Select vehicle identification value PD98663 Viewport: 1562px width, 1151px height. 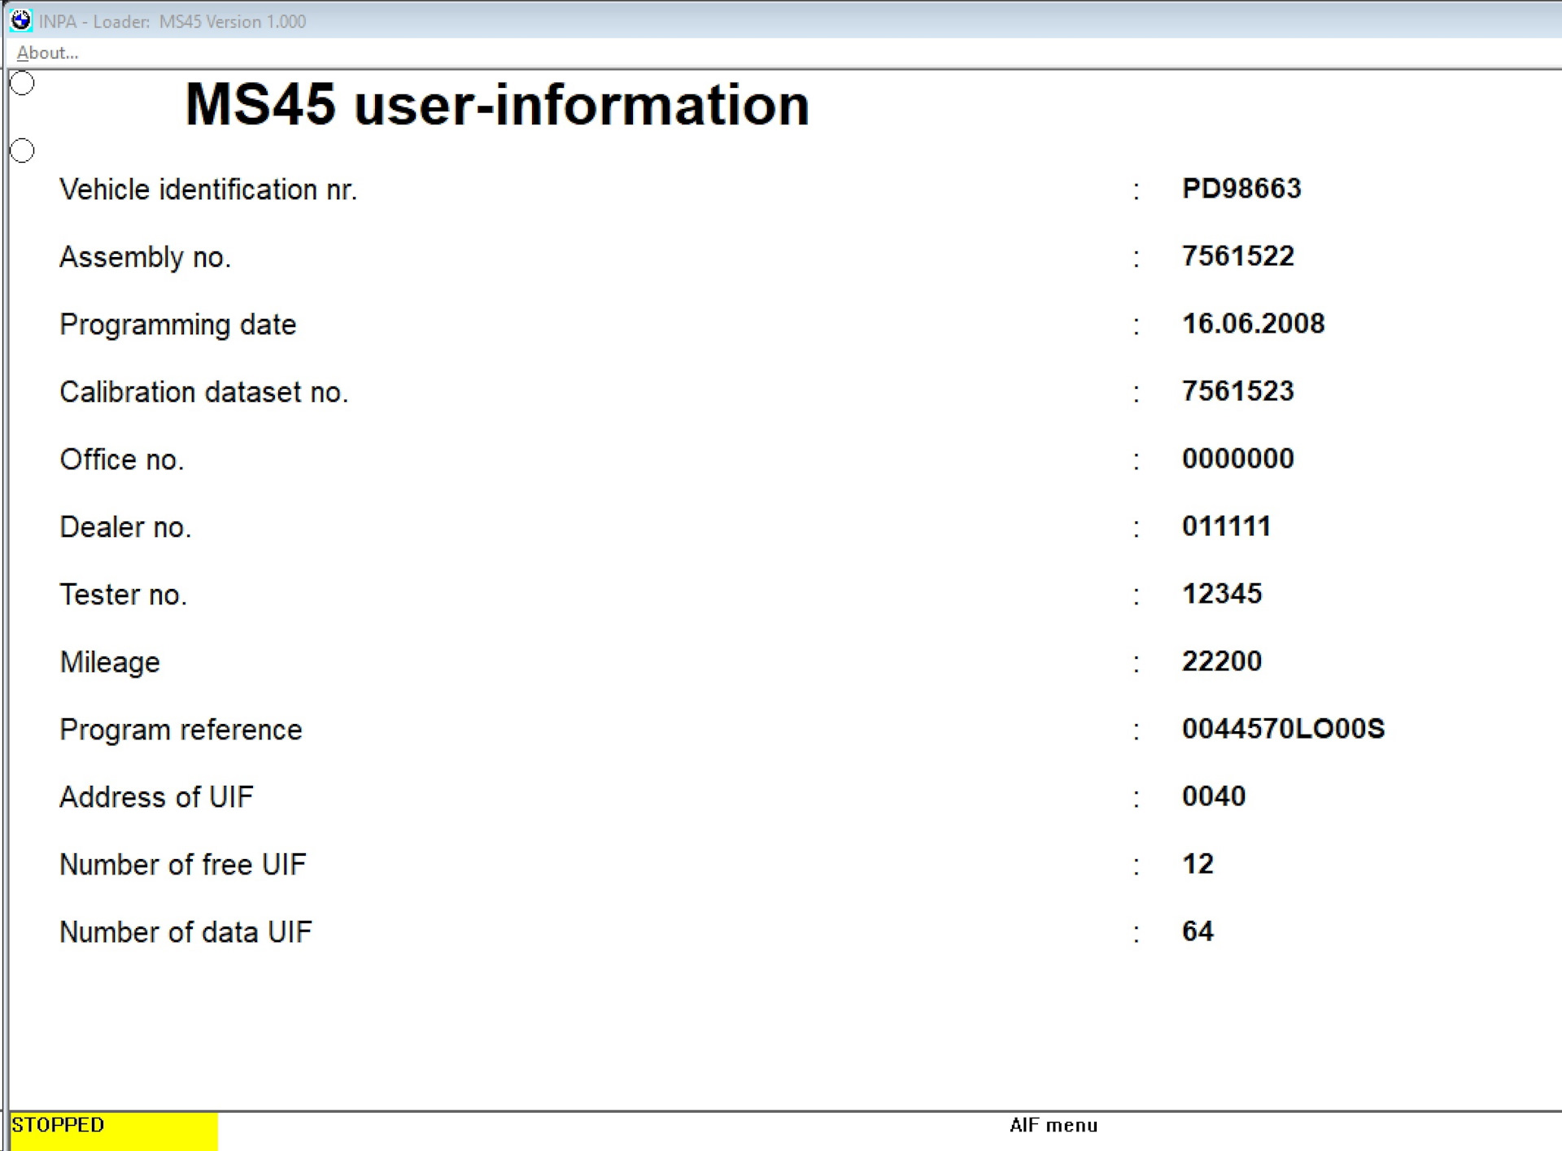1241,189
